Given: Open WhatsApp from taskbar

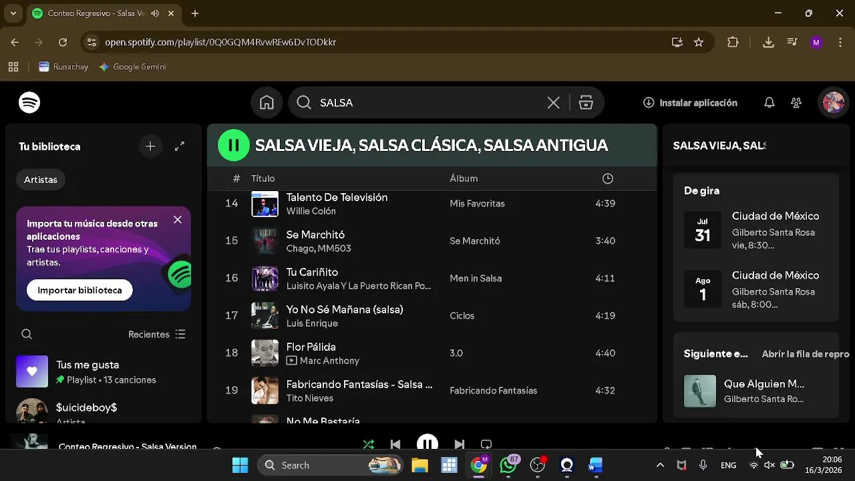Looking at the screenshot, I should point(508,465).
